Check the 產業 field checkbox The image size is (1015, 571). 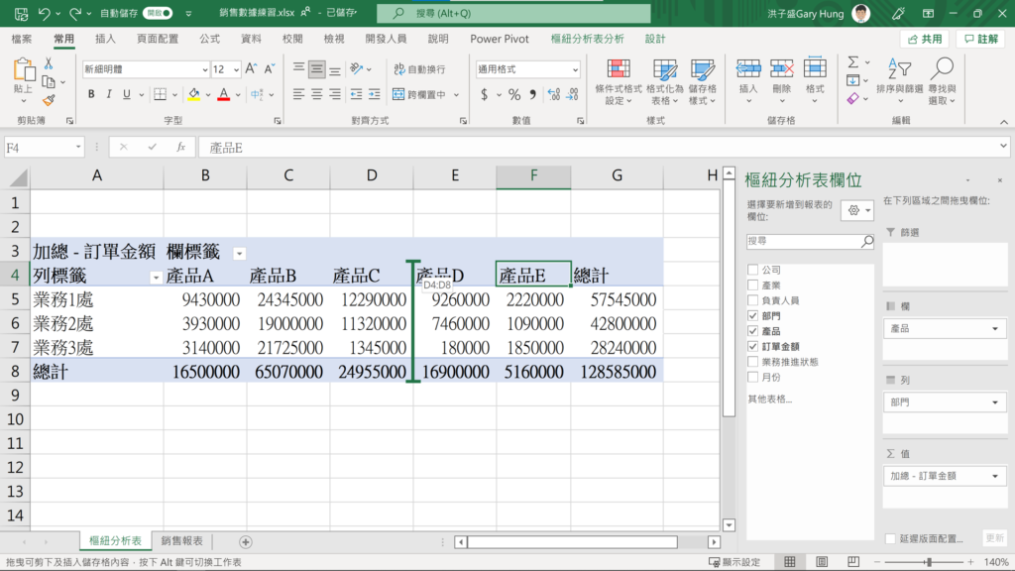coord(753,285)
